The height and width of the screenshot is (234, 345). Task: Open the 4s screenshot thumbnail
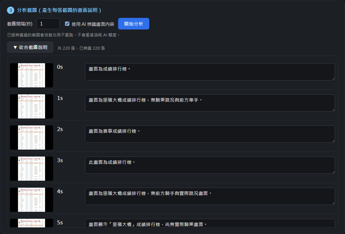tap(32, 200)
